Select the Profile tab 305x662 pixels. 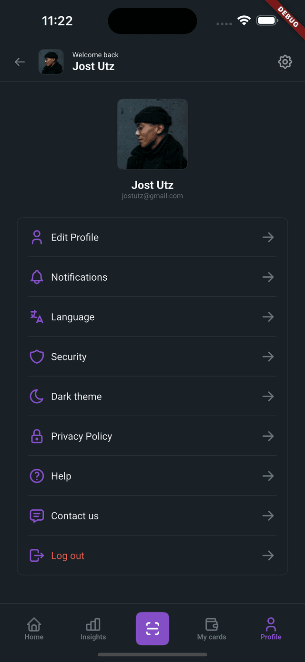pyautogui.click(x=271, y=629)
